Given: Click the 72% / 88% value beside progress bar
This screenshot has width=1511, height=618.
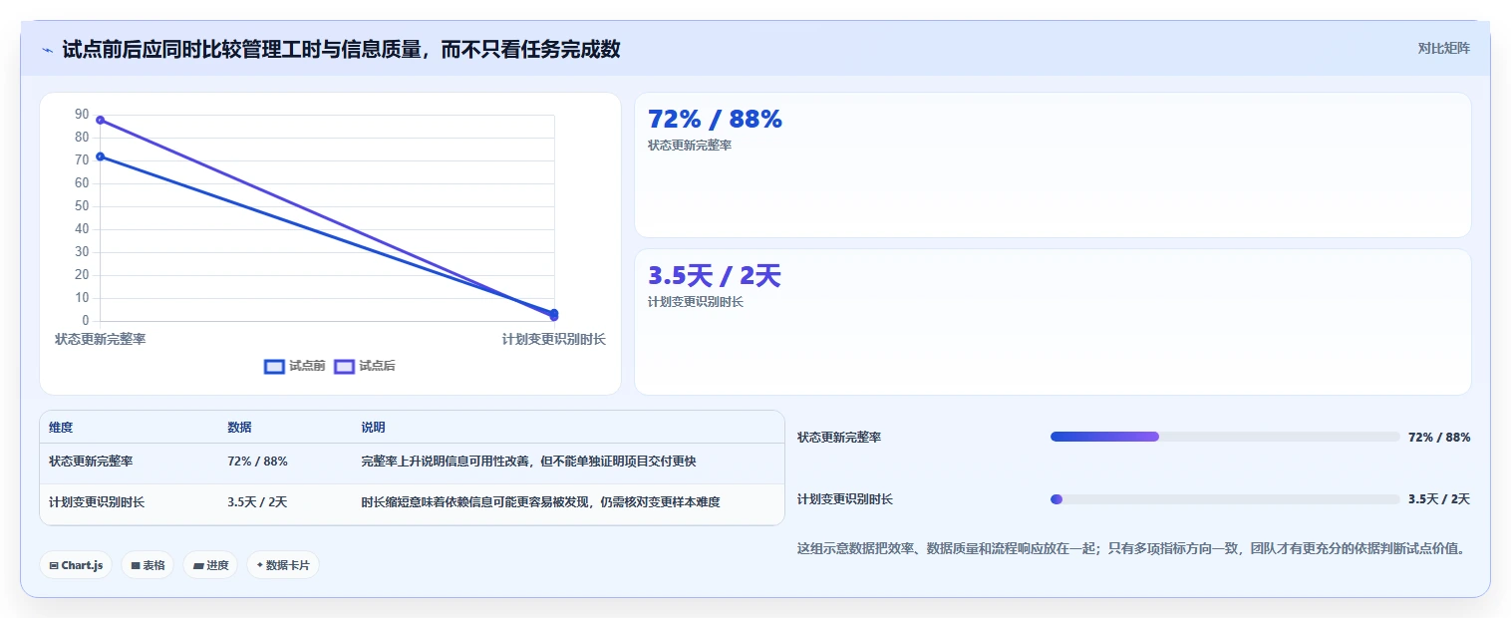Looking at the screenshot, I should 1439,437.
